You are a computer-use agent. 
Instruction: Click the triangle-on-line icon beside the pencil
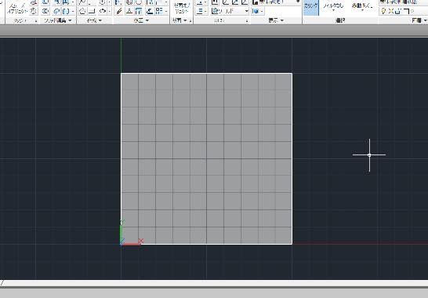(129, 11)
